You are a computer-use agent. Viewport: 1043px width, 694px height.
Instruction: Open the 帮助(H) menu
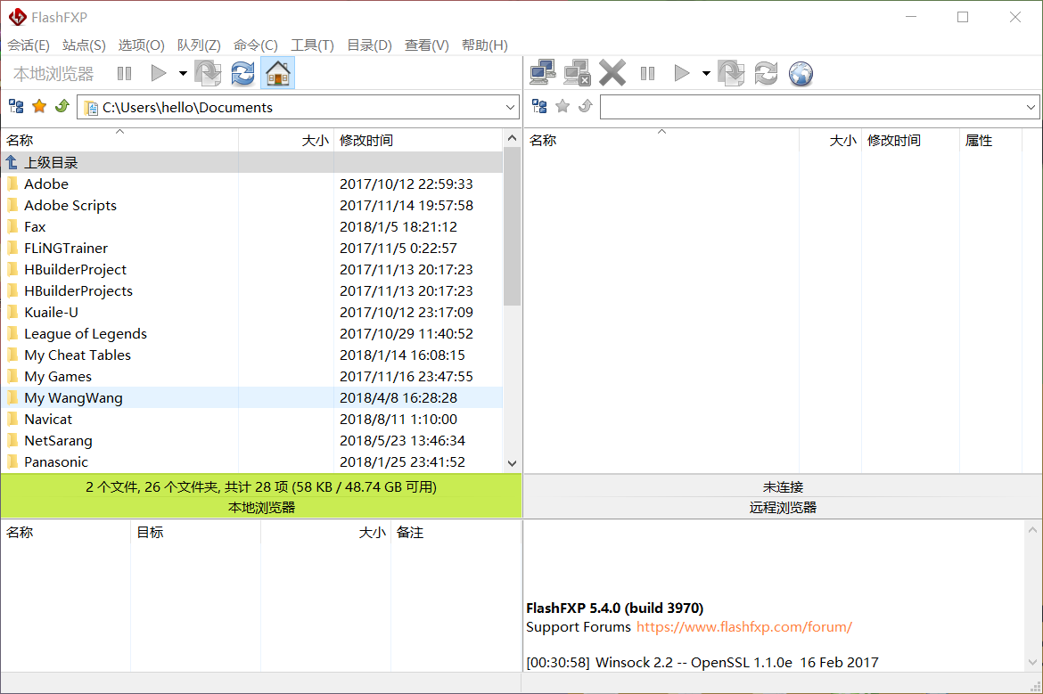[484, 45]
